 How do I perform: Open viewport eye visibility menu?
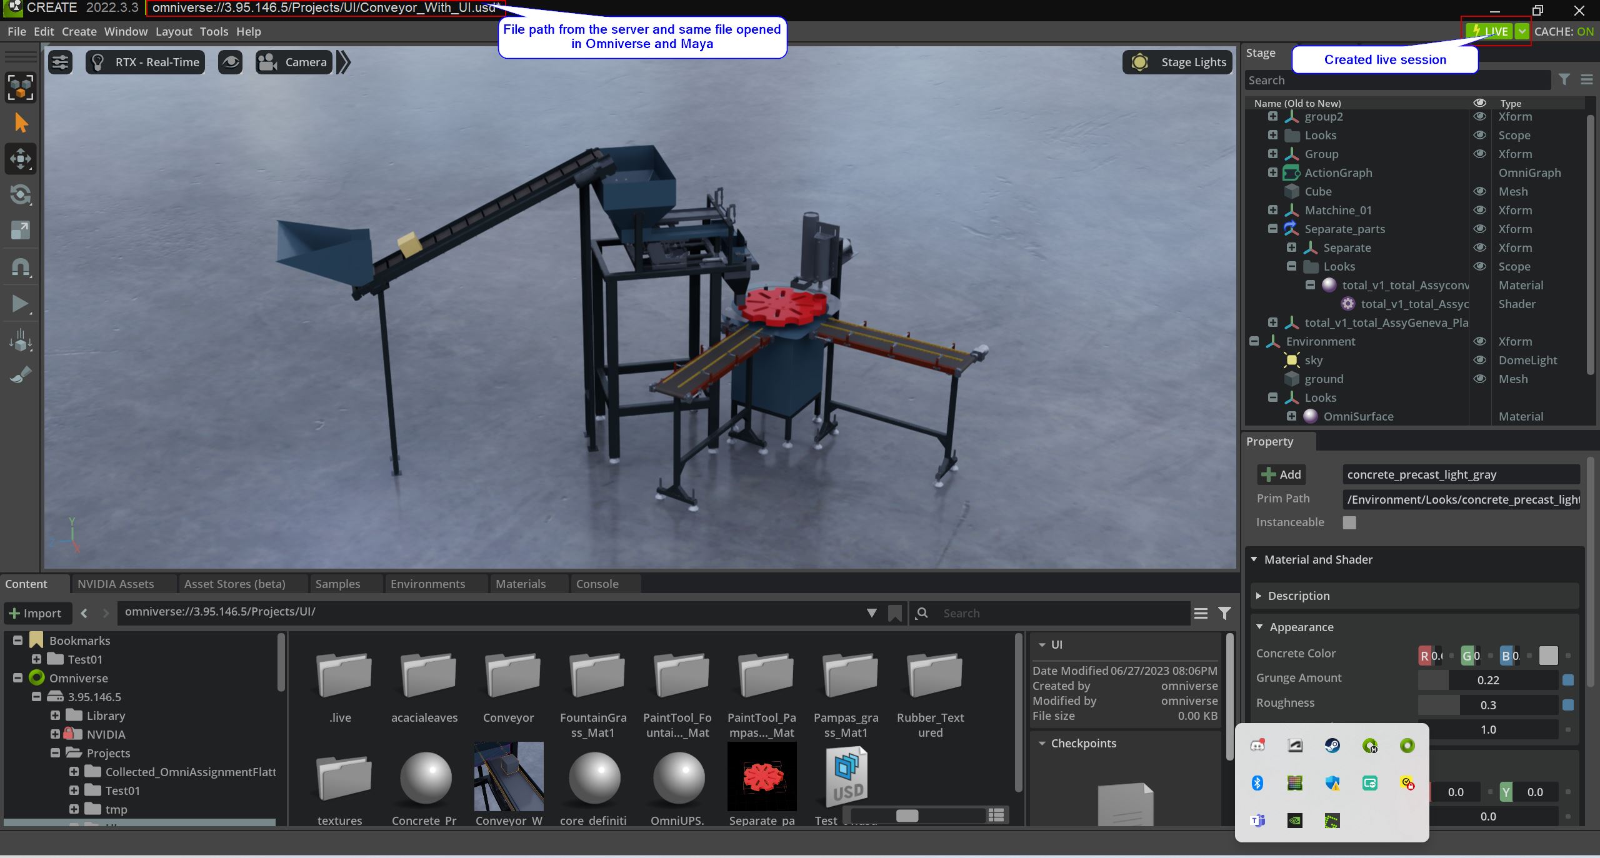click(231, 62)
